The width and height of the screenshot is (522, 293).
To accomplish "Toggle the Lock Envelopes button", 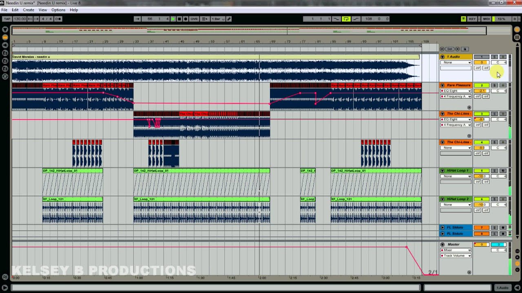I will click(464, 49).
